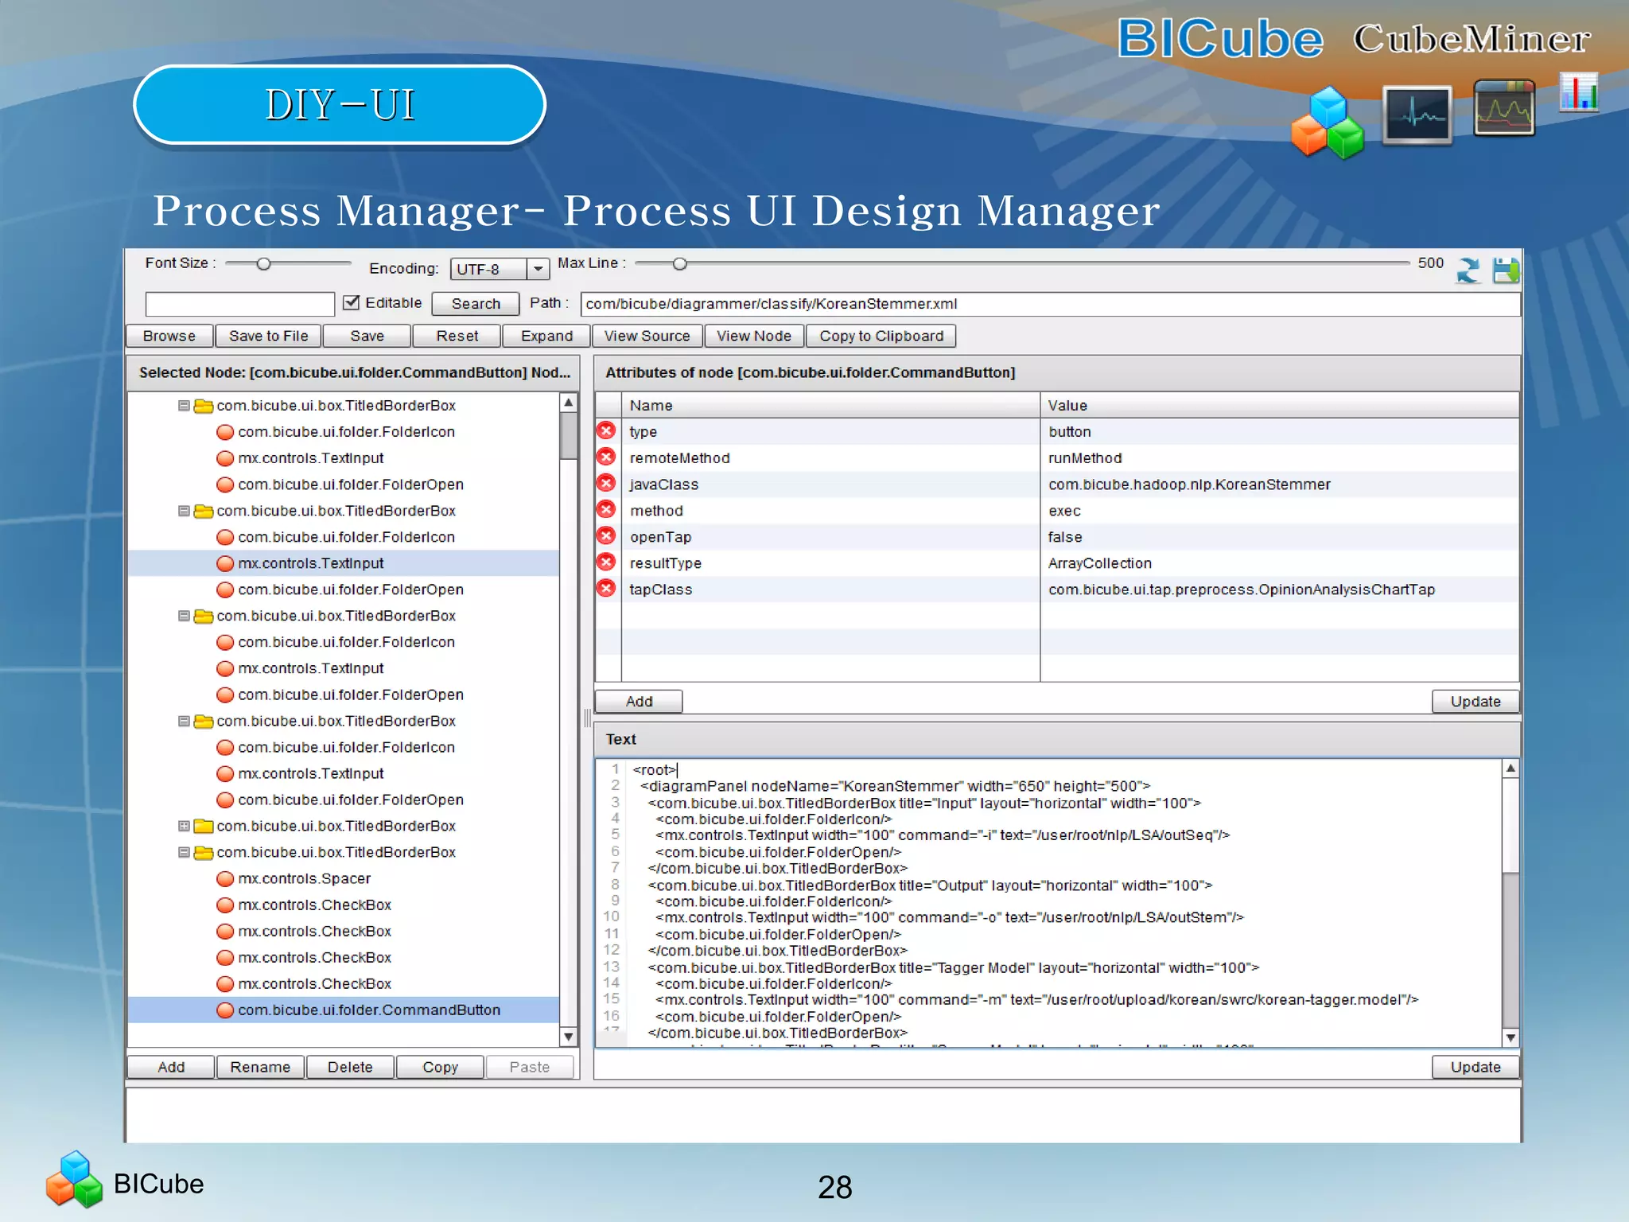Click the 'com.bicube.hadoop.nlp.KoreanStemmer' value cell

pos(1279,484)
